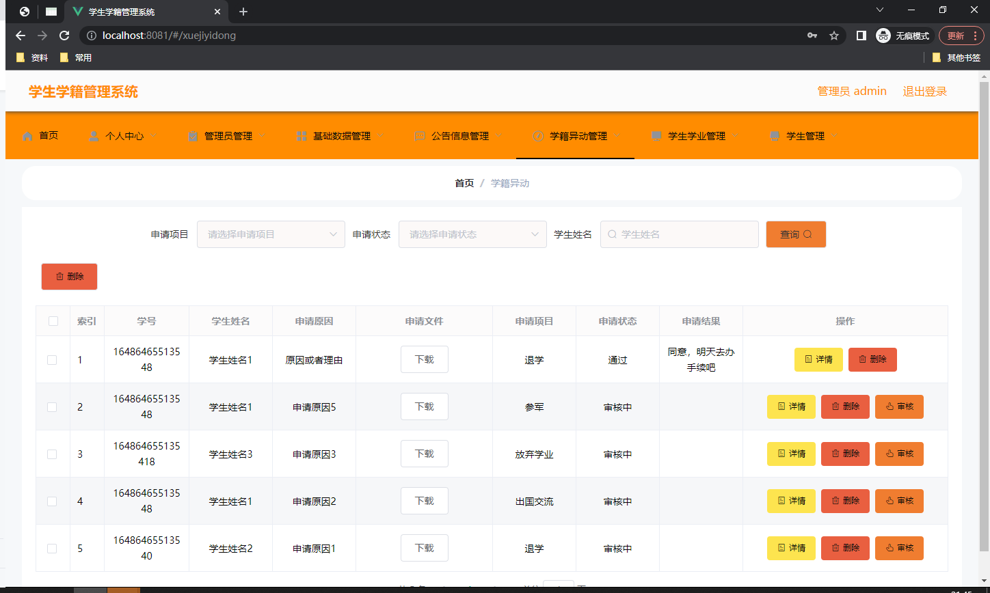This screenshot has height=593, width=990.
Task: Click the 管理员 admin label
Action: click(852, 92)
